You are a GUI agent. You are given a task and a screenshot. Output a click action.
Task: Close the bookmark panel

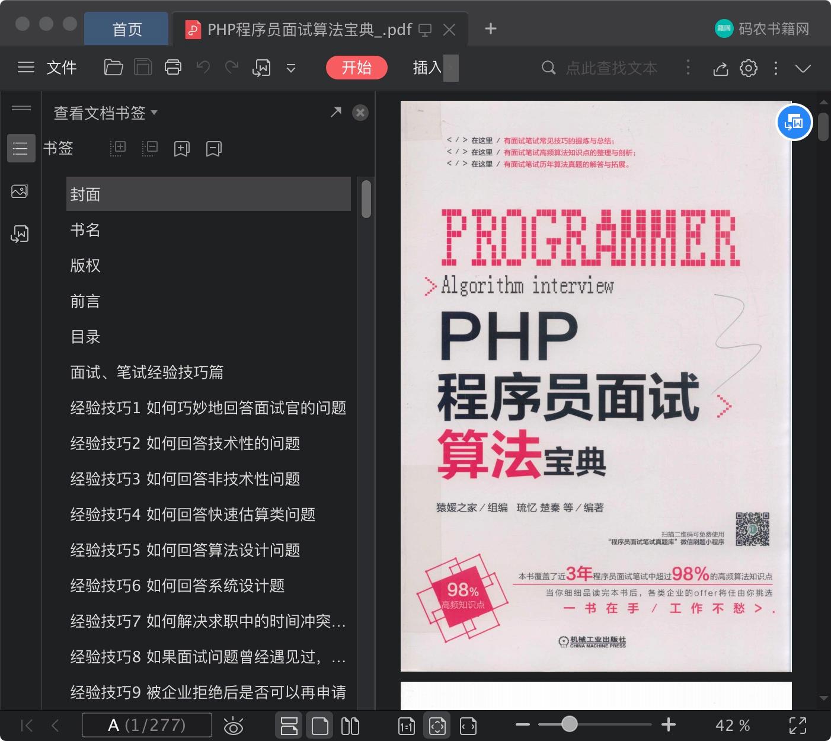360,113
